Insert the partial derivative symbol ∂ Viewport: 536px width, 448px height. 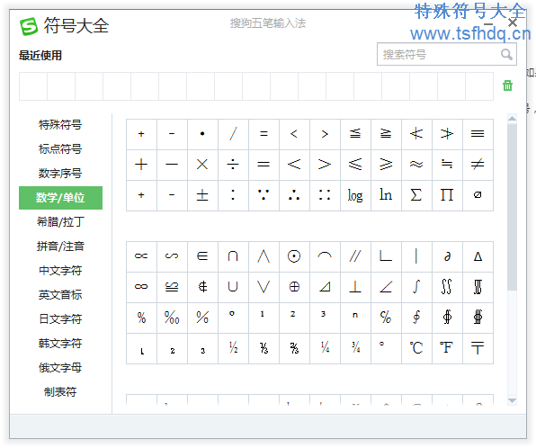[x=447, y=256]
